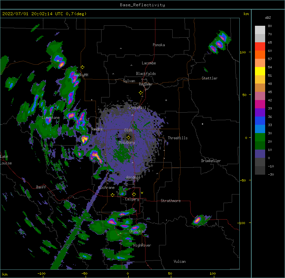Select the Sylvan label
Viewport: 285px width, 278px height.
pos(129,81)
